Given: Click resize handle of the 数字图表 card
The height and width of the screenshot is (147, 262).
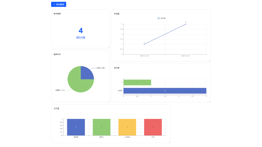Looking at the screenshot, I should pyautogui.click(x=109, y=47).
